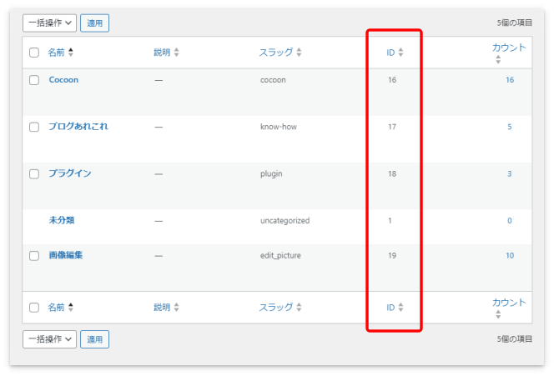Check the Cocoon category checkbox
The height and width of the screenshot is (376, 554).
pyautogui.click(x=34, y=80)
